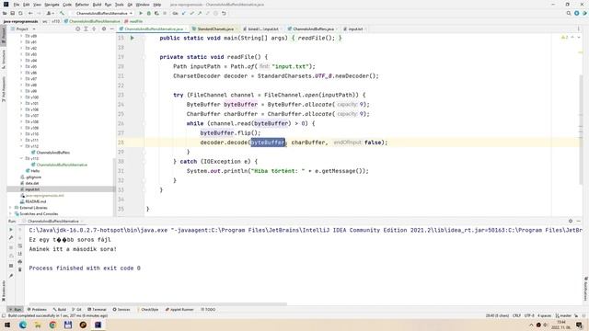
Task: Toggle the Pull Requests side tool window
Action: pyautogui.click(x=4, y=88)
